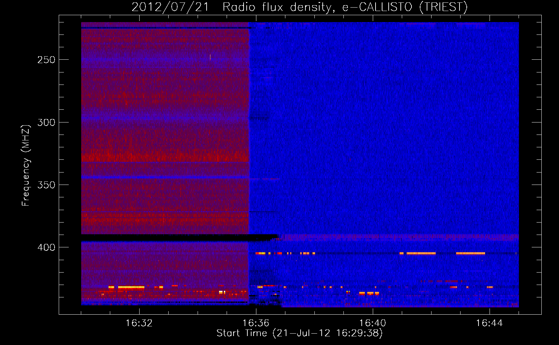Click the 16:32 time tick label

click(139, 323)
